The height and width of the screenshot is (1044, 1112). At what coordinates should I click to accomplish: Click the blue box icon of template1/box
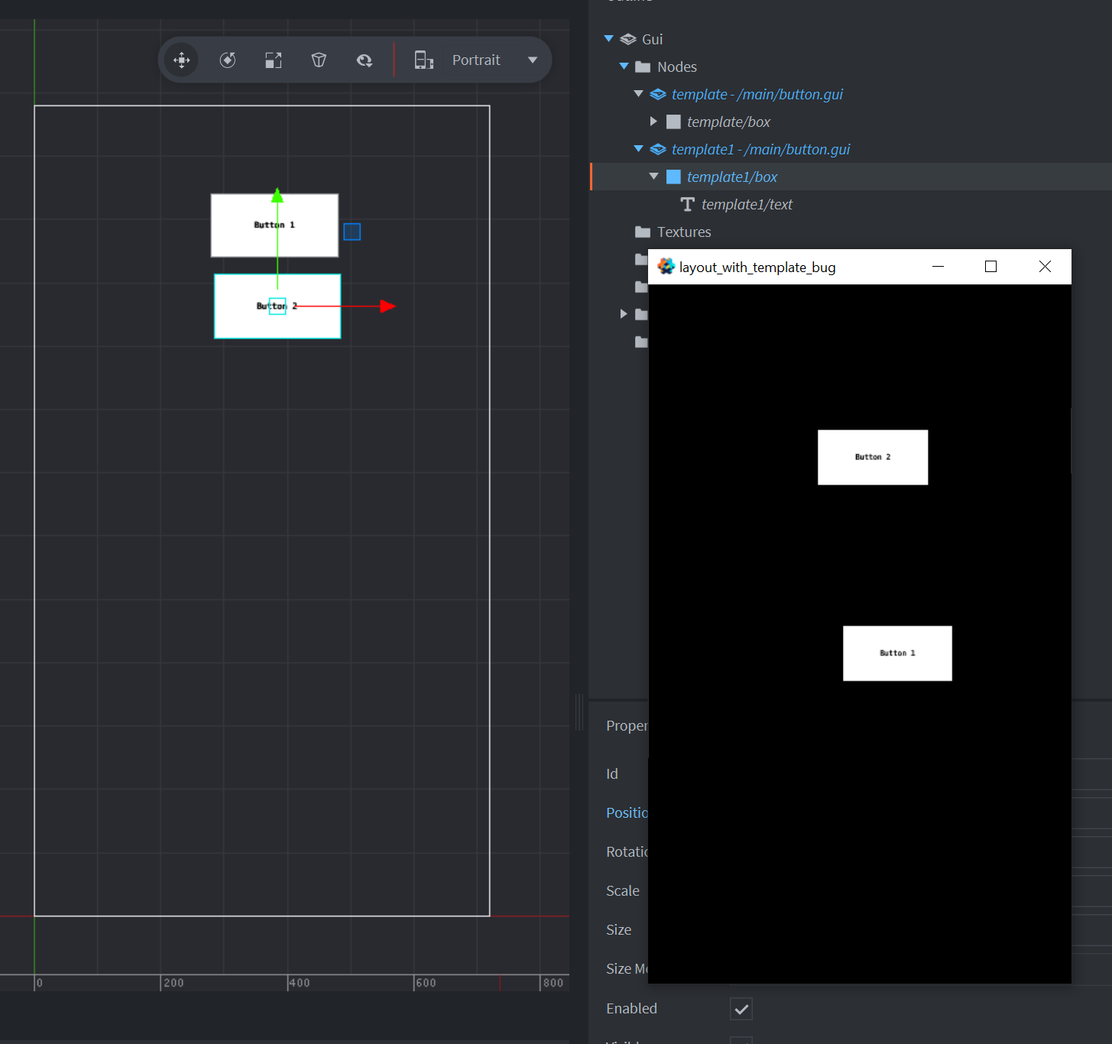pyautogui.click(x=673, y=177)
